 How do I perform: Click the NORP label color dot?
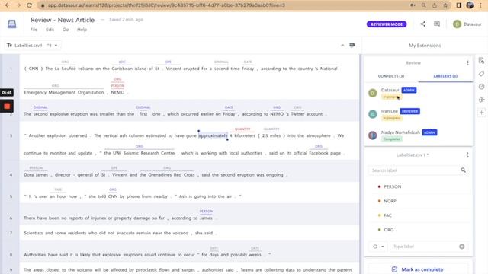pyautogui.click(x=379, y=201)
